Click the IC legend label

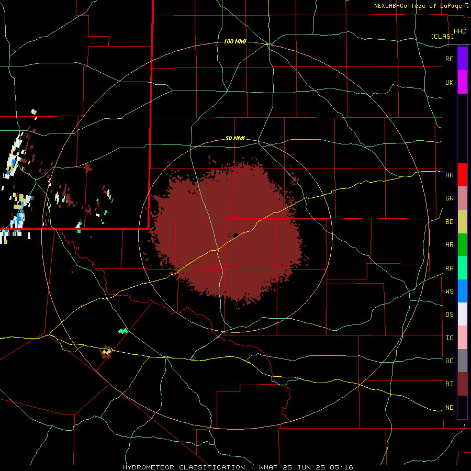[449, 338]
